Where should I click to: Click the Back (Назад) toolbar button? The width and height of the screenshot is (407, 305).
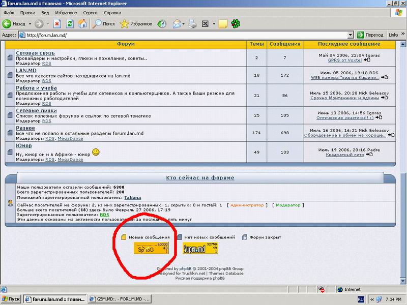click(x=14, y=23)
